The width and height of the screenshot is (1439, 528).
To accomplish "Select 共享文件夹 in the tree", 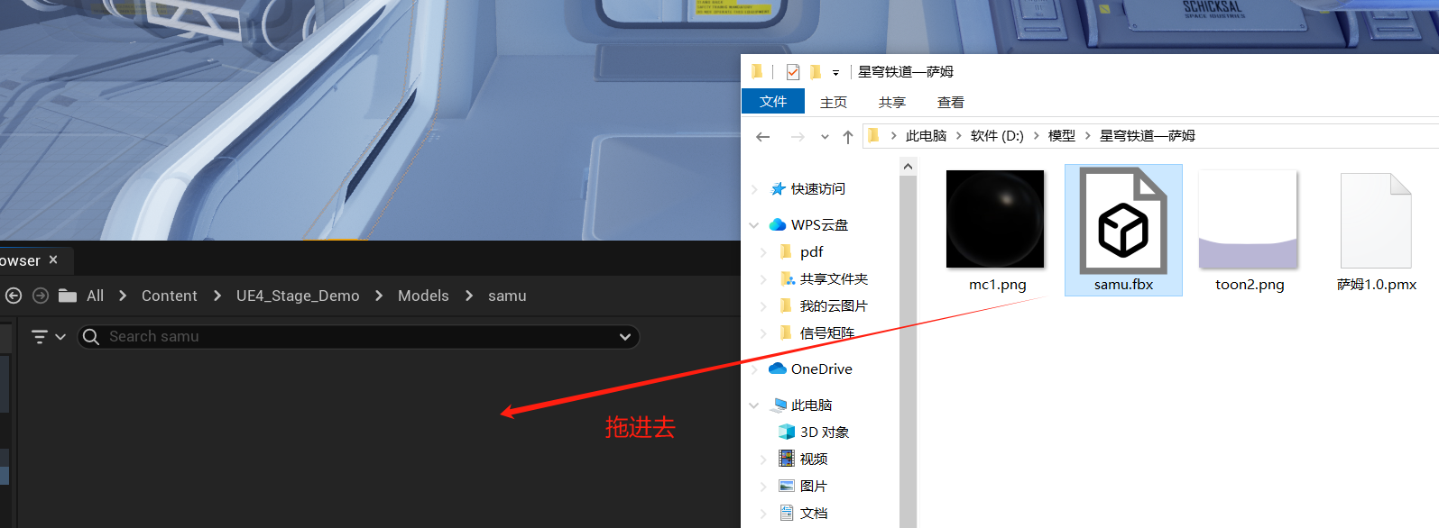I will 834,278.
